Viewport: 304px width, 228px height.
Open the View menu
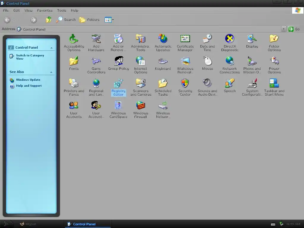click(x=28, y=10)
